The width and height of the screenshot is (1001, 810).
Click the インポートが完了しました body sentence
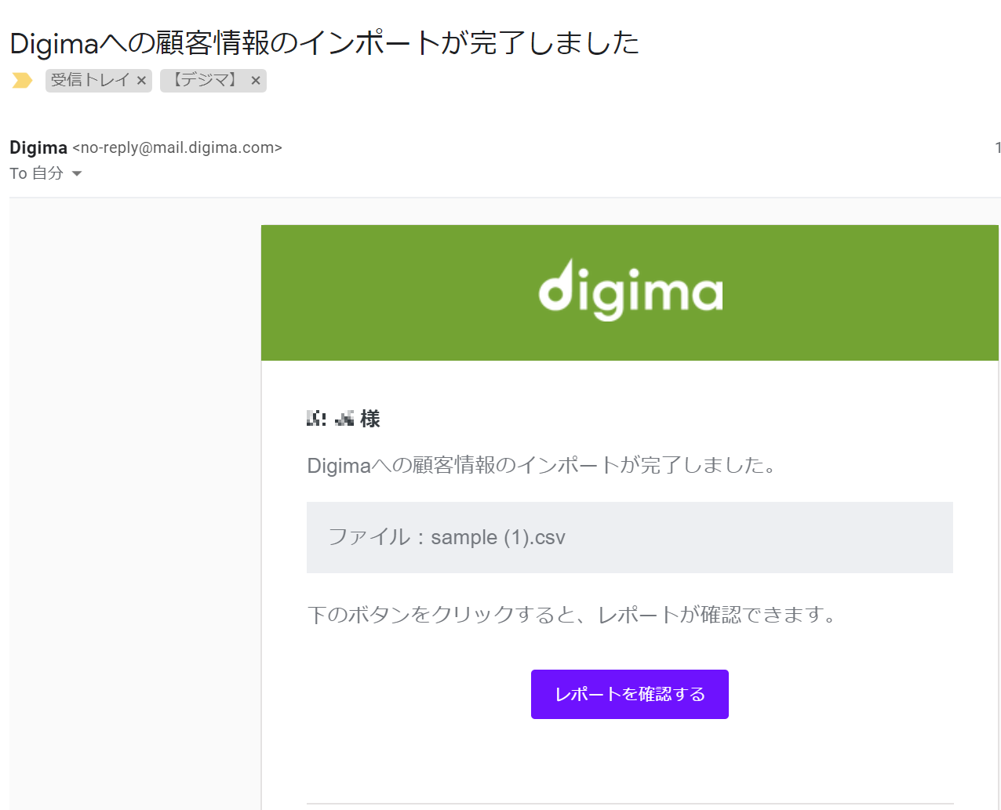[x=541, y=465]
